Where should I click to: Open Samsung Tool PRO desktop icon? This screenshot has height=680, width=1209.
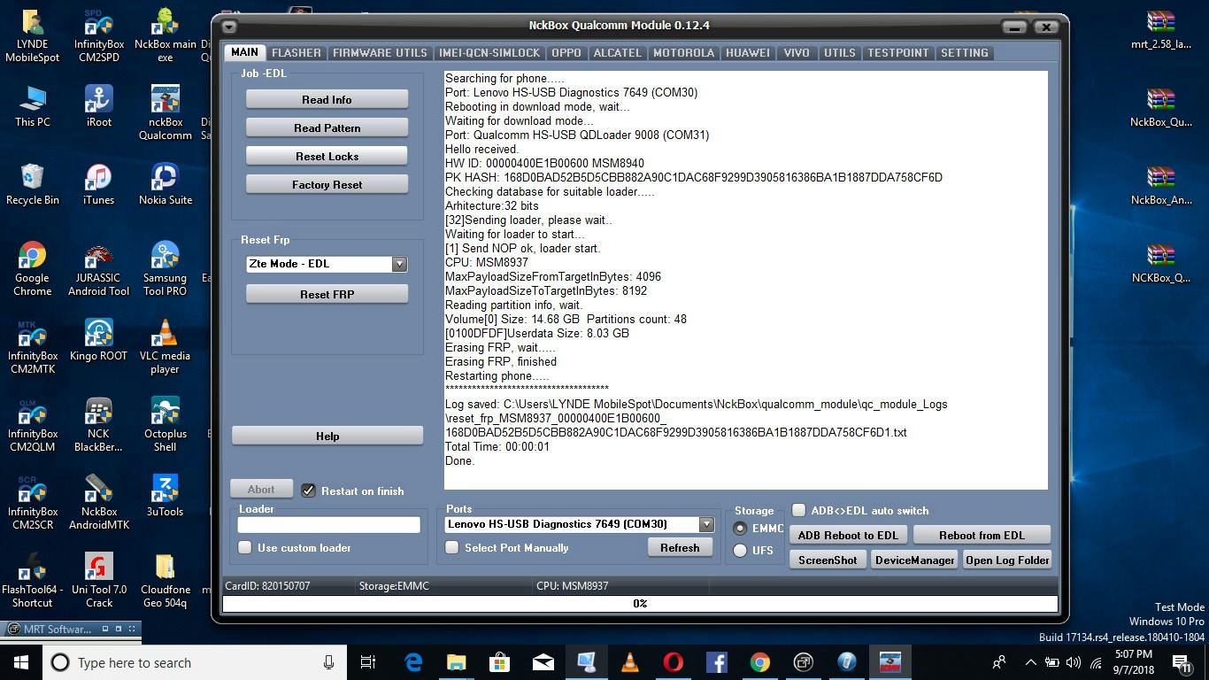(x=166, y=268)
